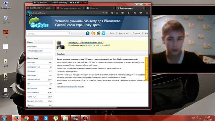This screenshot has height=121, width=215.
Task: Open the Помощь link
Action: click(x=136, y=33)
